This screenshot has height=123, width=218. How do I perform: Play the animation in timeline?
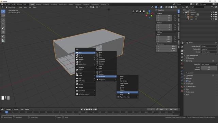point(91,109)
